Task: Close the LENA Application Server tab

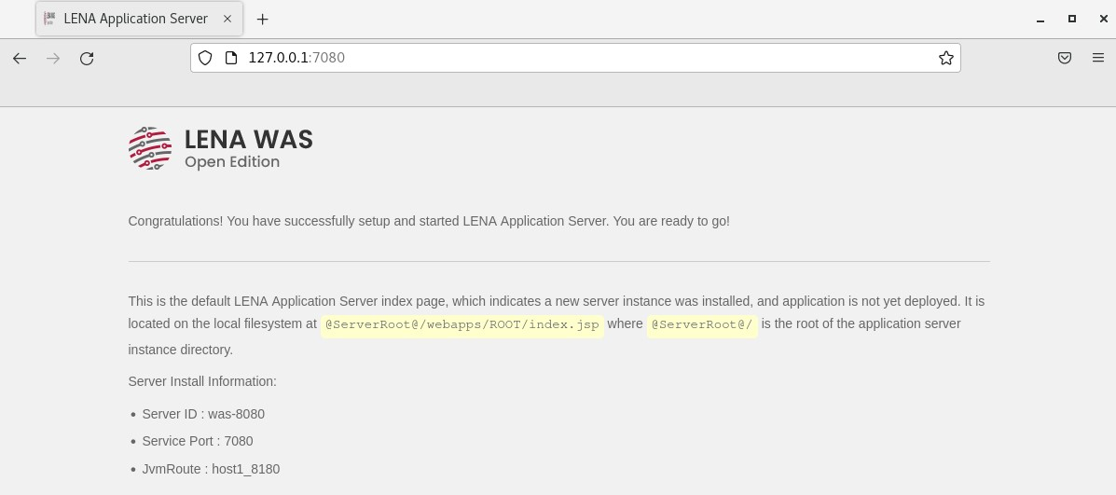Action: (227, 20)
